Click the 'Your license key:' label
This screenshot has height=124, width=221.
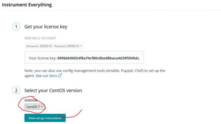(42, 58)
